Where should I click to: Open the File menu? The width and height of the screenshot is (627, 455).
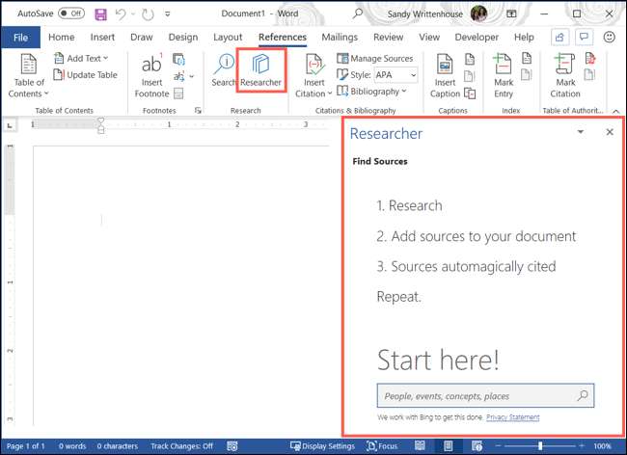coord(20,38)
